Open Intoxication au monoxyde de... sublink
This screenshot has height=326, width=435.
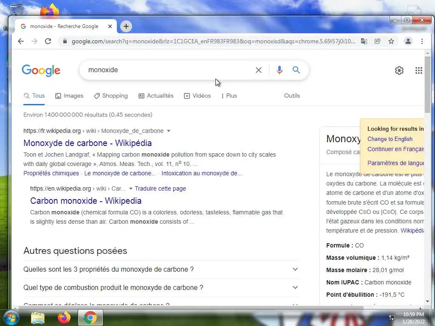(202, 173)
